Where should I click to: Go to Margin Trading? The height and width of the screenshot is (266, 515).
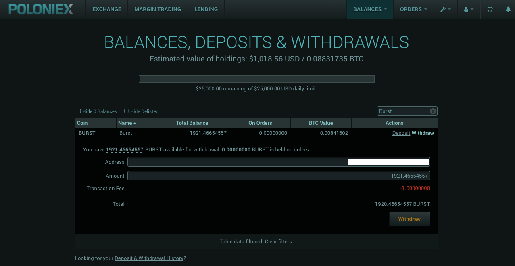click(158, 9)
